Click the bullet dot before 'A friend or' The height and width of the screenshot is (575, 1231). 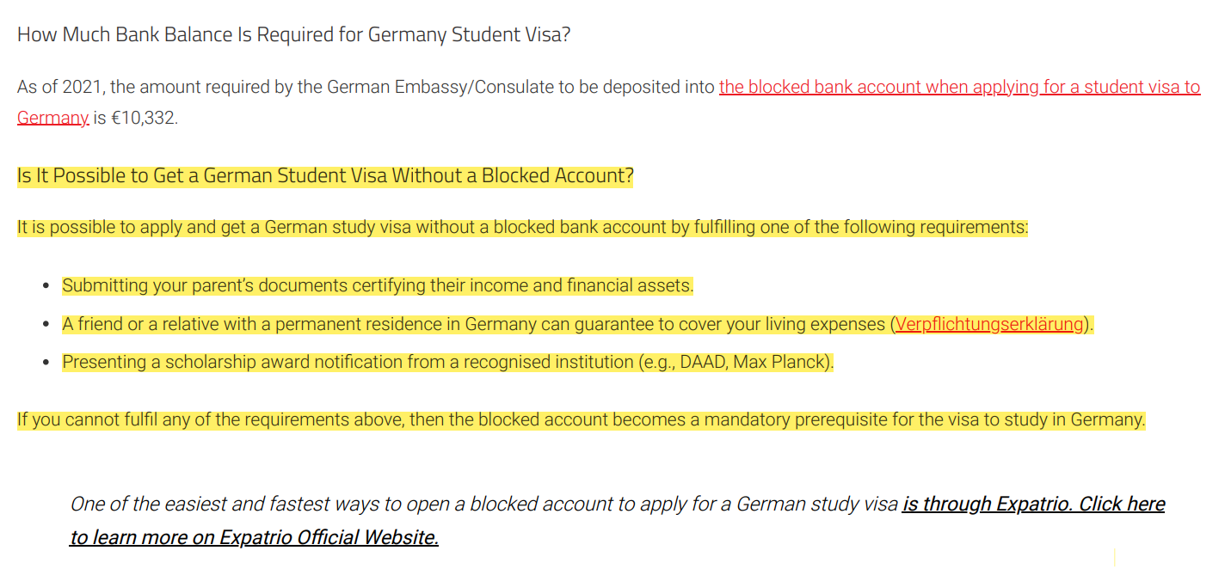click(46, 325)
